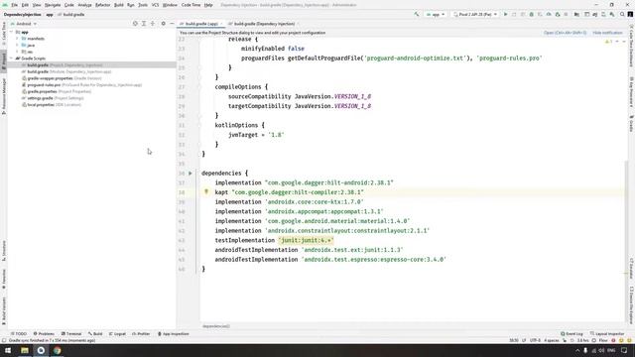Open the Profiler tool window

pyautogui.click(x=141, y=334)
